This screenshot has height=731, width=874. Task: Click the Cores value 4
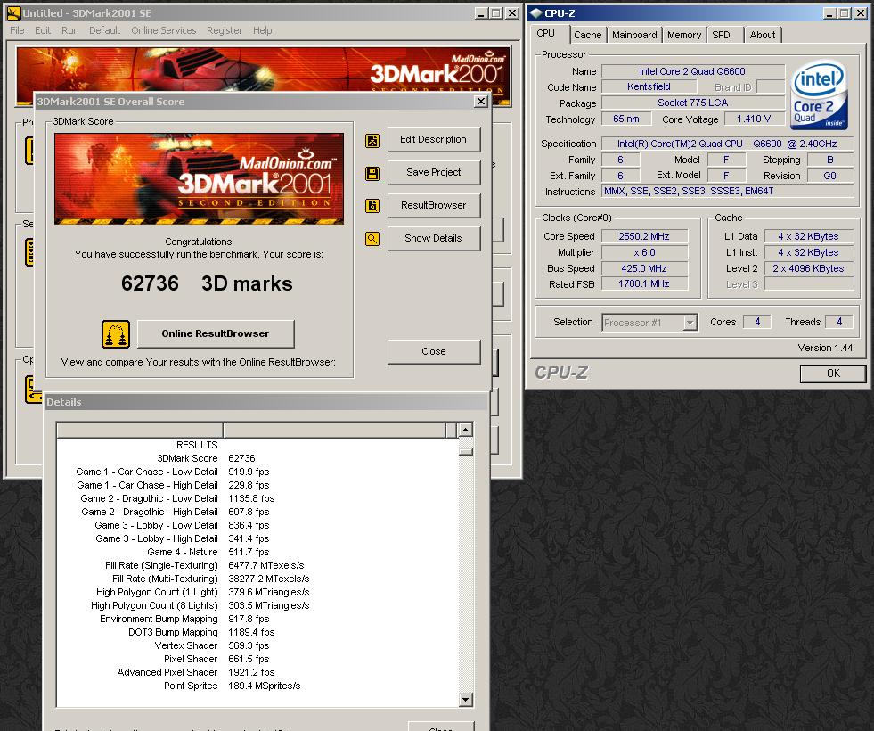(757, 322)
